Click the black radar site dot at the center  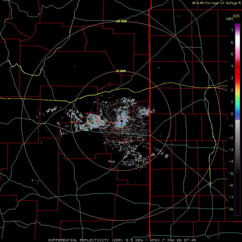[122, 121]
